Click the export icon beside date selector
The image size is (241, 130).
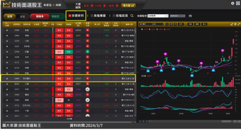tap(190, 16)
